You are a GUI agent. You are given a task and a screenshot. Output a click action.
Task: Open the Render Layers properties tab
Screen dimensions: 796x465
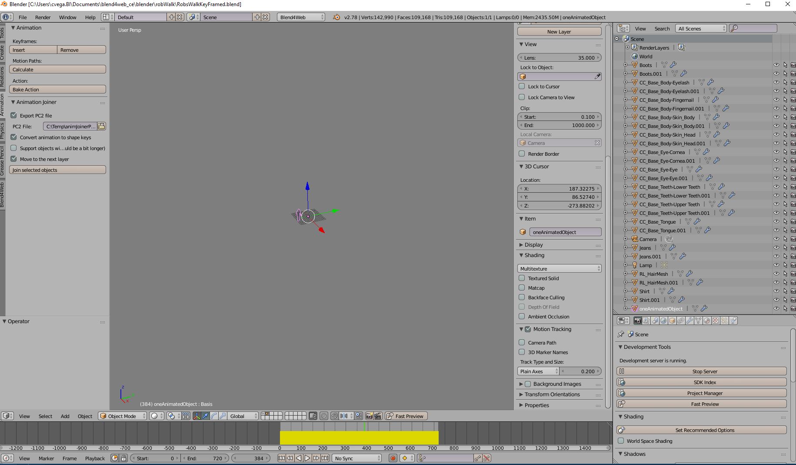(x=646, y=321)
